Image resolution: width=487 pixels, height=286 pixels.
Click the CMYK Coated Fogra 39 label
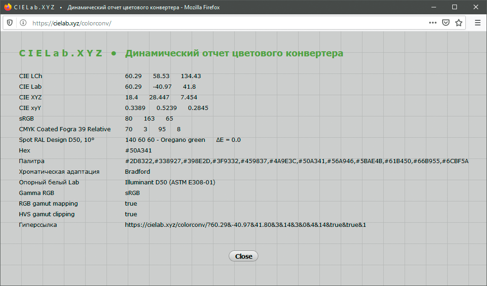65,129
